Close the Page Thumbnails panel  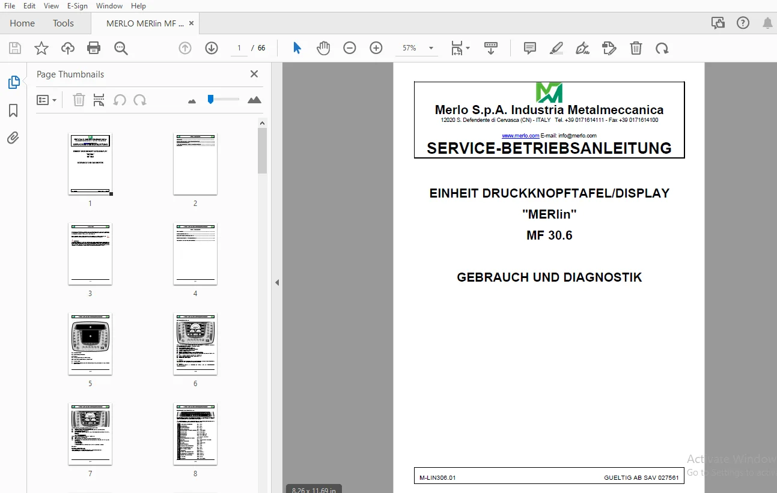254,74
